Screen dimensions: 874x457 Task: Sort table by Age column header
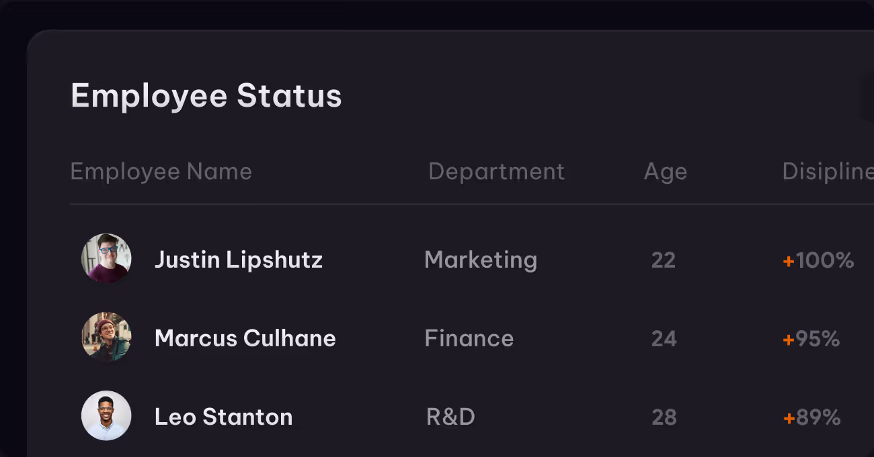(665, 172)
